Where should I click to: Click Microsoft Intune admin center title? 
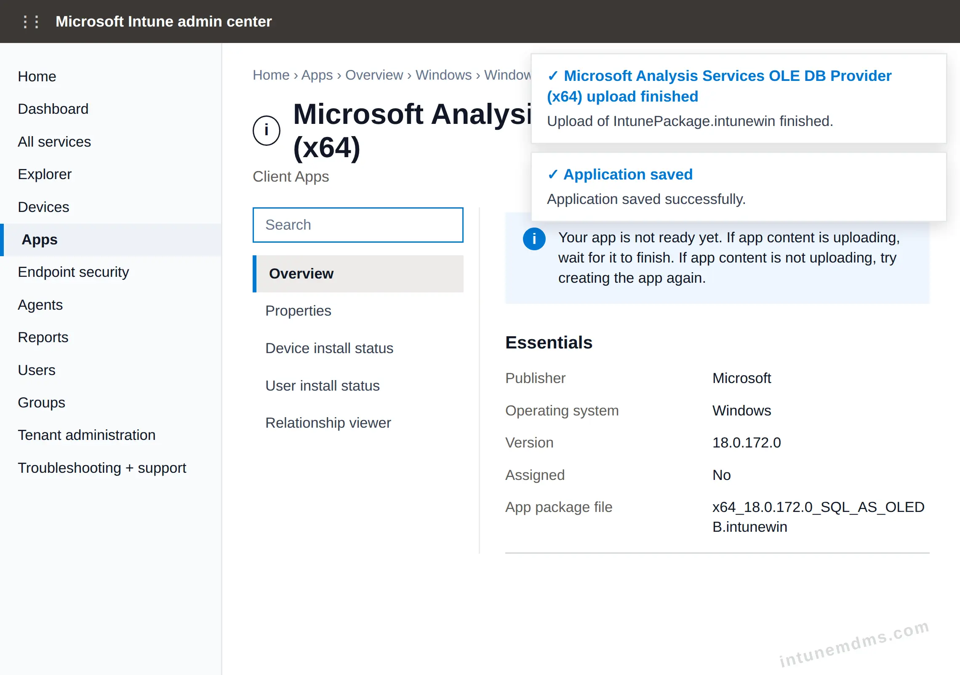click(x=164, y=21)
